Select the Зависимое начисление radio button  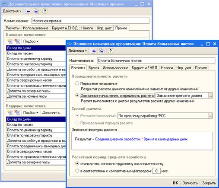(77, 96)
